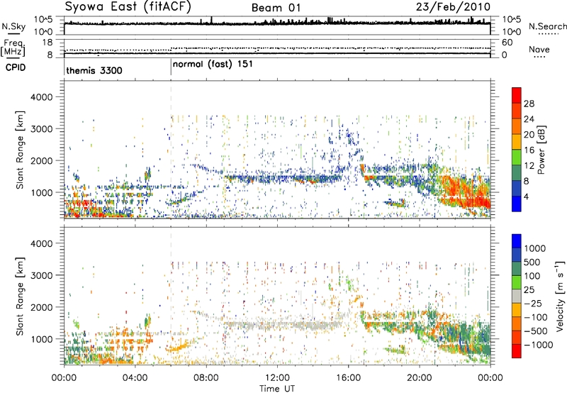Click 'Slant Range [km]' label of velocity panel
Image resolution: width=567 pixels, height=393 pixels.
[x=20, y=296]
